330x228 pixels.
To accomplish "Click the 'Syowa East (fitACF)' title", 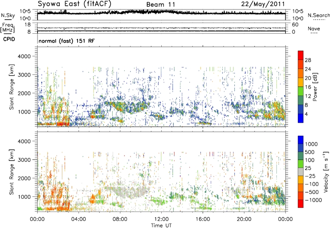I will [75, 4].
